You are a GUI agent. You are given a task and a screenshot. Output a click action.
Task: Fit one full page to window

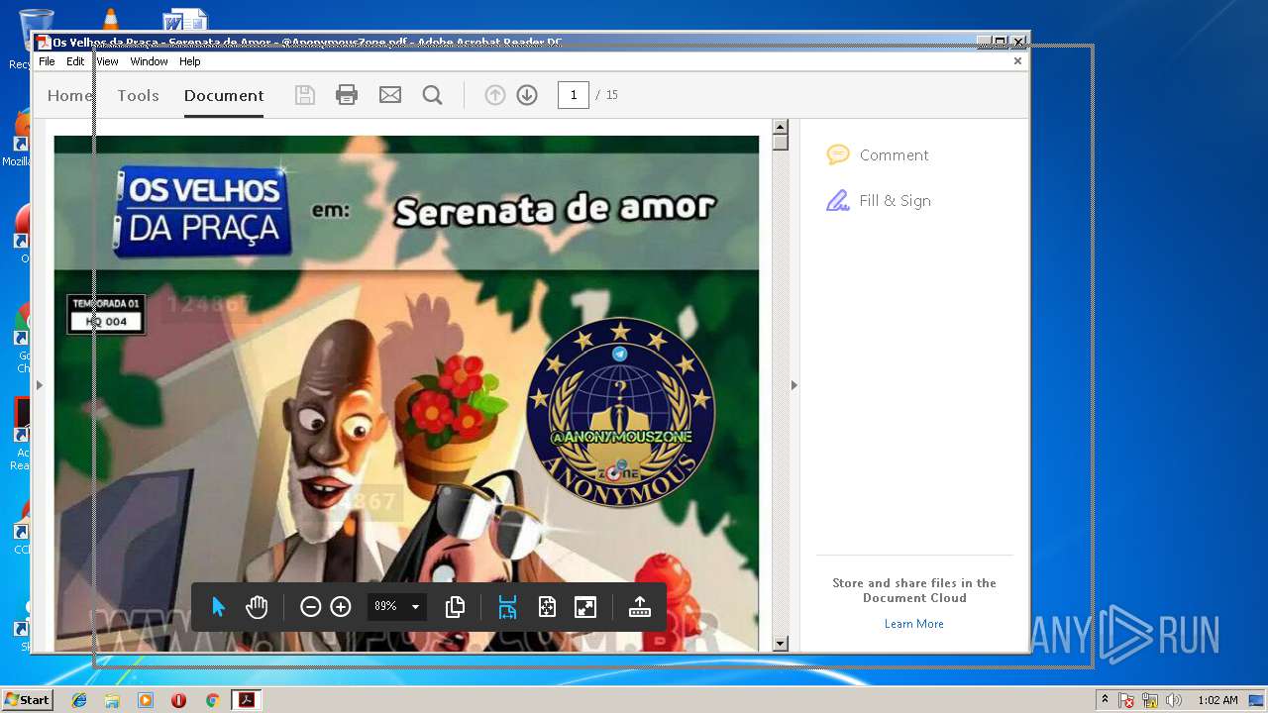[x=547, y=607]
